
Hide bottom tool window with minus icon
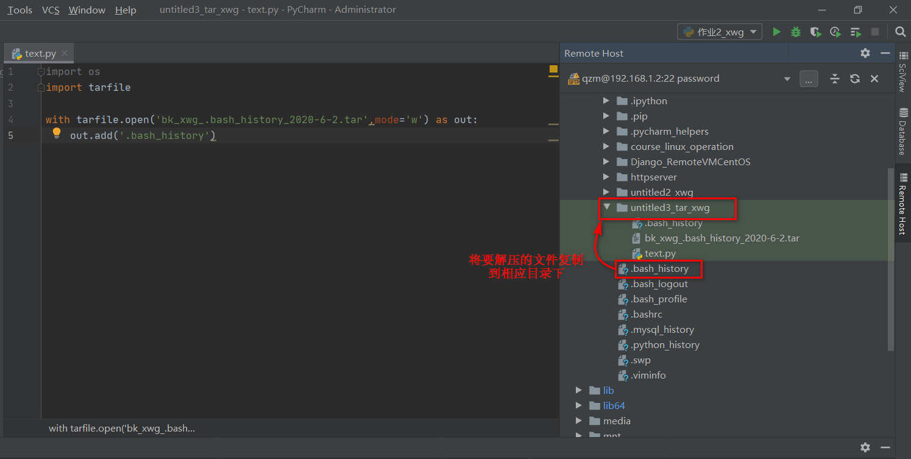[x=885, y=447]
